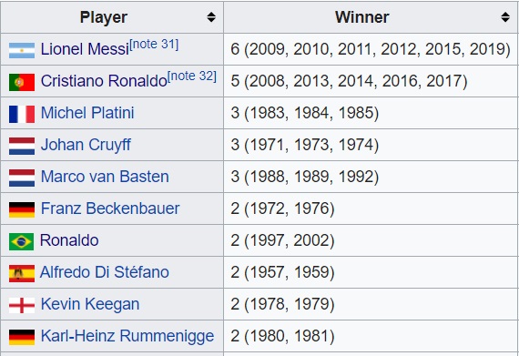Click the Argentina flag icon
Viewport: 519px width, 356px height.
22,50
